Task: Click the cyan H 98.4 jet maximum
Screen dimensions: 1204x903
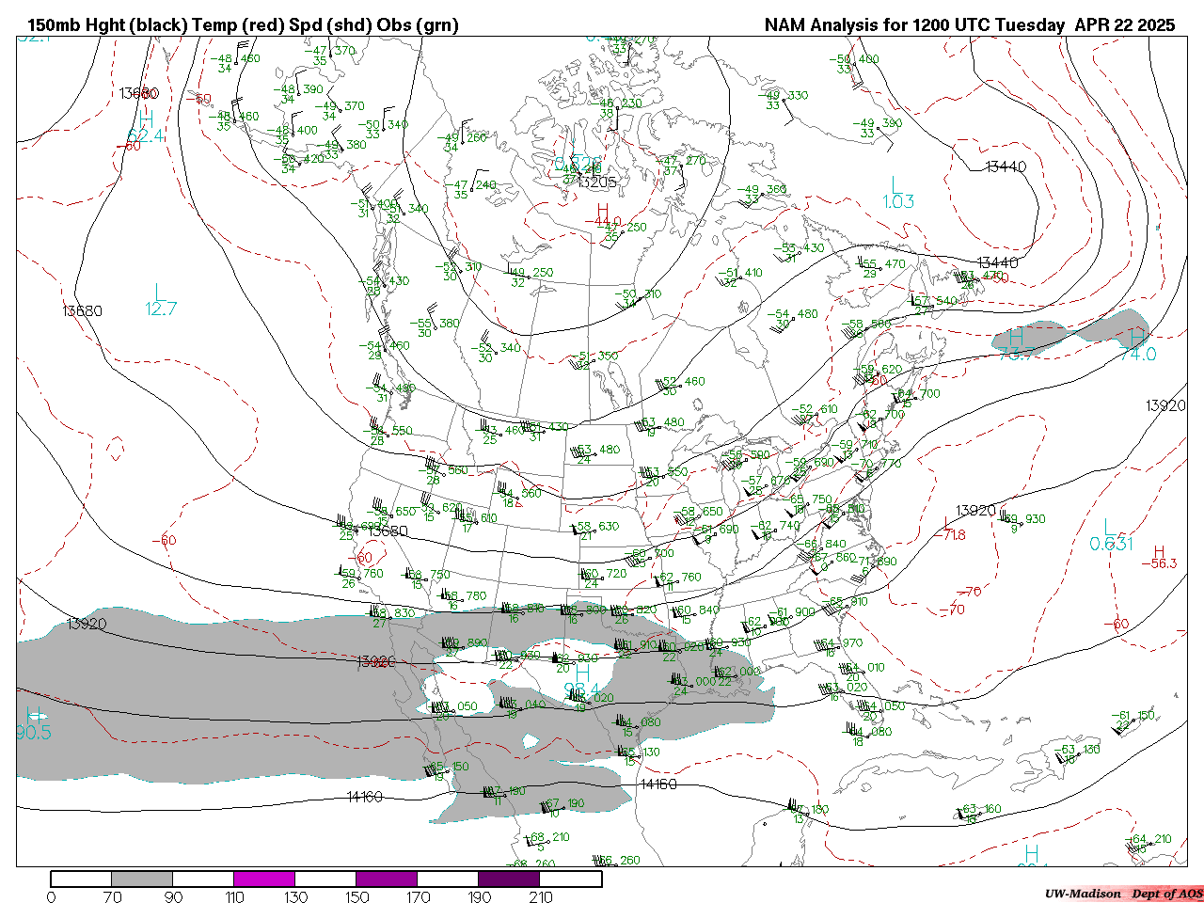Action: click(582, 682)
